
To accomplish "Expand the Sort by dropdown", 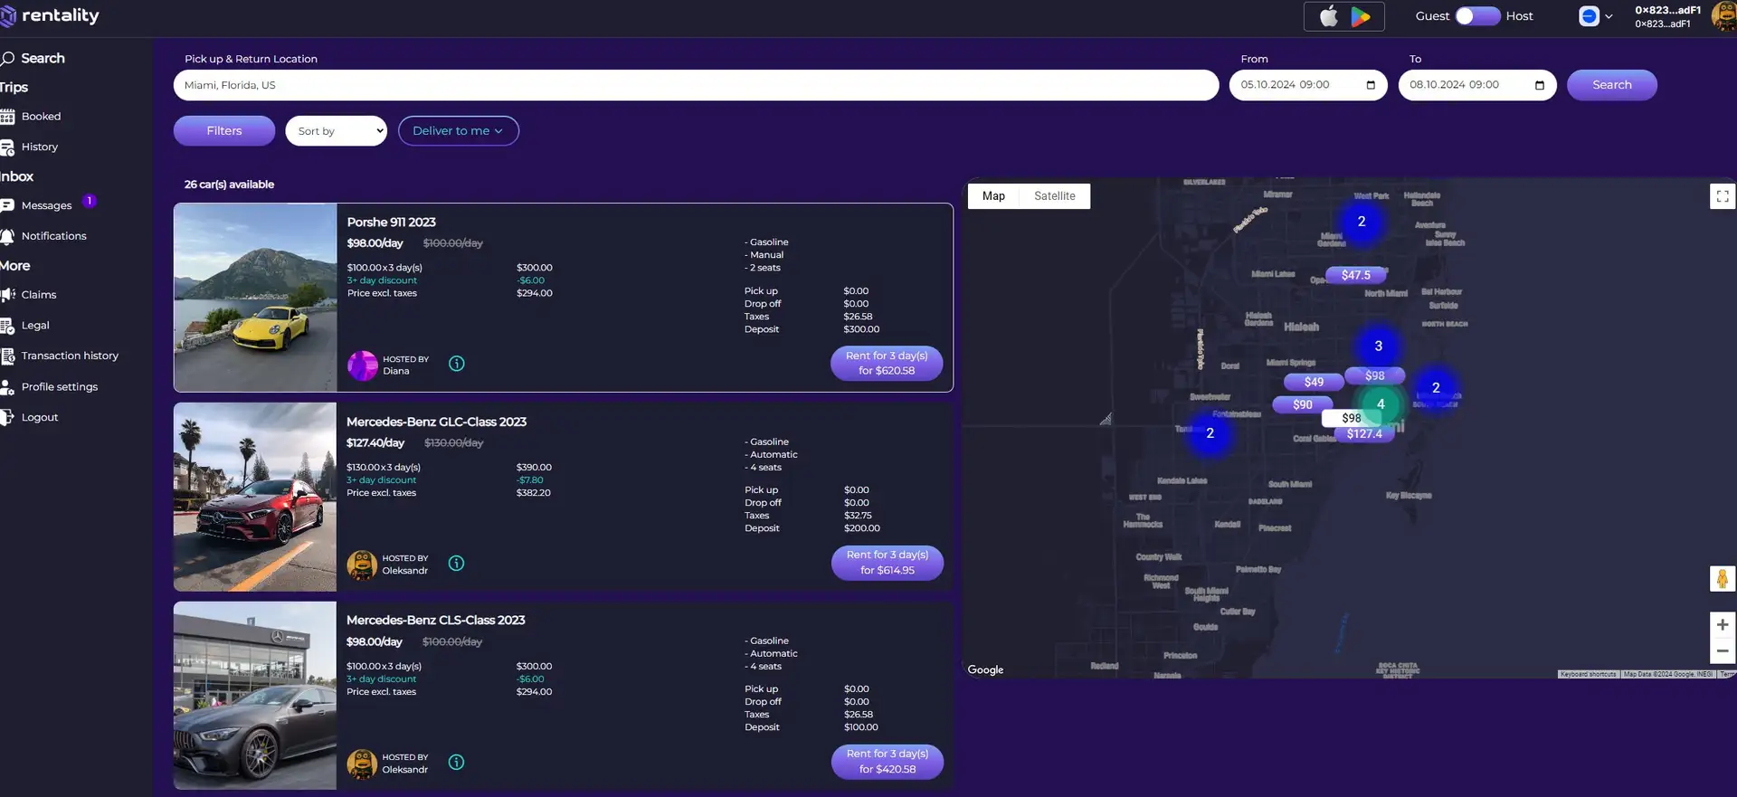I will (337, 131).
